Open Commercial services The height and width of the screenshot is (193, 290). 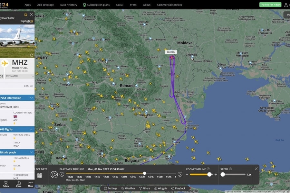(169, 5)
